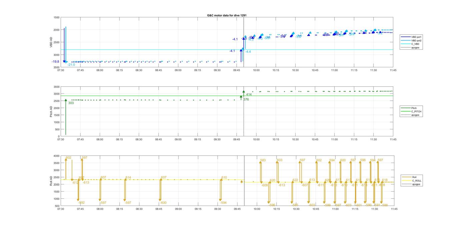Click the "4000" tick on Roll y-axis
467x231 pixels.
pyautogui.click(x=56, y=156)
